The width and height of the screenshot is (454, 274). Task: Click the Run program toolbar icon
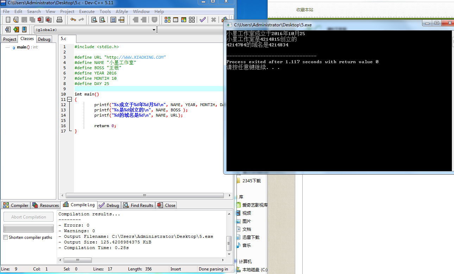176,20
